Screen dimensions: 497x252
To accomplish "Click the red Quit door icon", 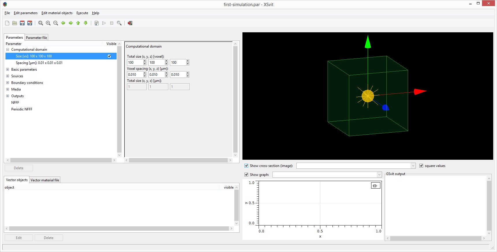I will click(130, 23).
